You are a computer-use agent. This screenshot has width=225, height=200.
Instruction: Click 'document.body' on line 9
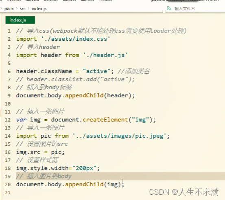click(39, 96)
